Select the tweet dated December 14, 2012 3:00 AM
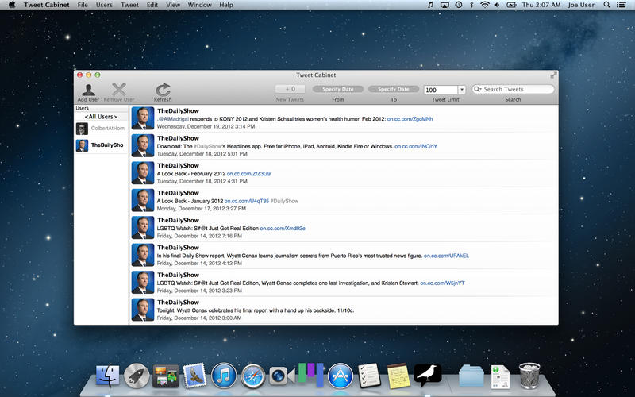635x397 pixels. click(344, 310)
